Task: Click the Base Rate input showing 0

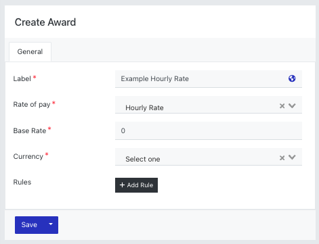Action: [209, 130]
